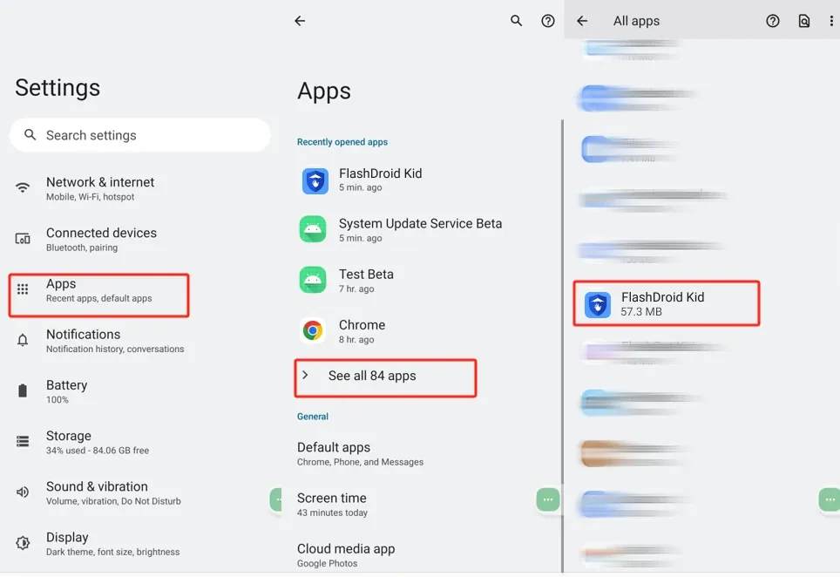
Task: Click the System Update Service Beta Android icon
Action: coord(313,229)
